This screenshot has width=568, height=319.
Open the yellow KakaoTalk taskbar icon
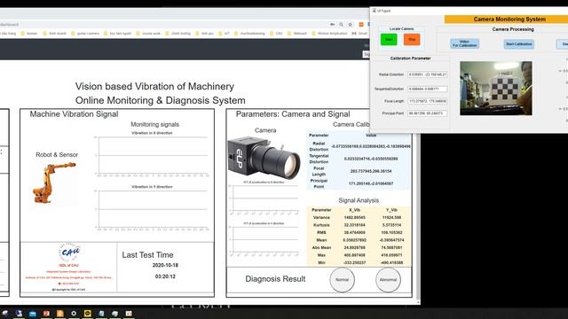88,313
